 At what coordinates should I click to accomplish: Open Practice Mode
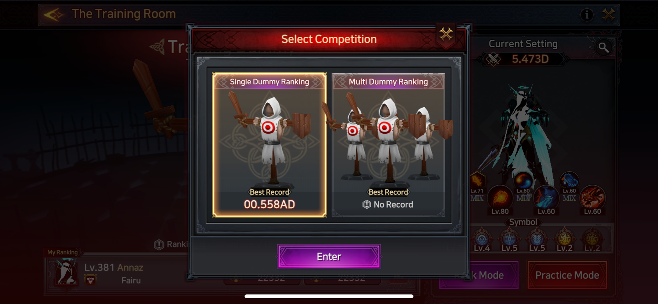point(567,275)
